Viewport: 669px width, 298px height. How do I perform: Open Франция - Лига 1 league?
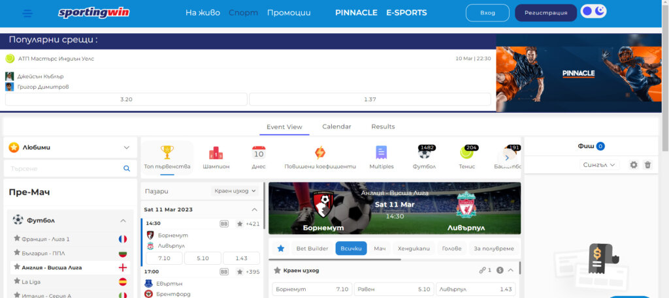46,239
